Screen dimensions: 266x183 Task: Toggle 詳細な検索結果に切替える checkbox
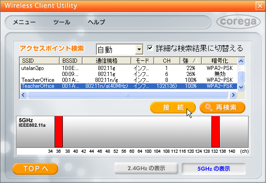click(x=150, y=48)
